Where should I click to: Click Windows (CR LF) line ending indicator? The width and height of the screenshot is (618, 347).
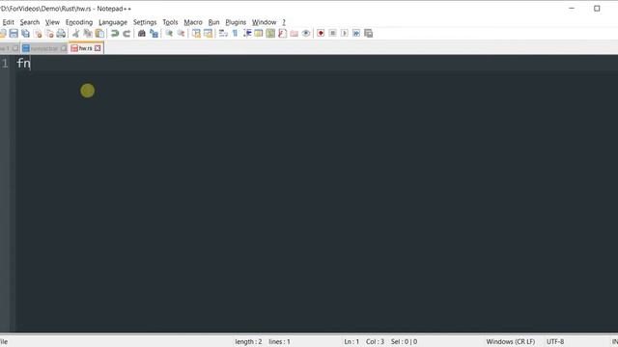point(511,342)
